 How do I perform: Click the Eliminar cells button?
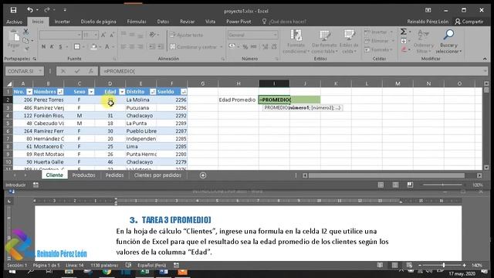click(x=380, y=41)
